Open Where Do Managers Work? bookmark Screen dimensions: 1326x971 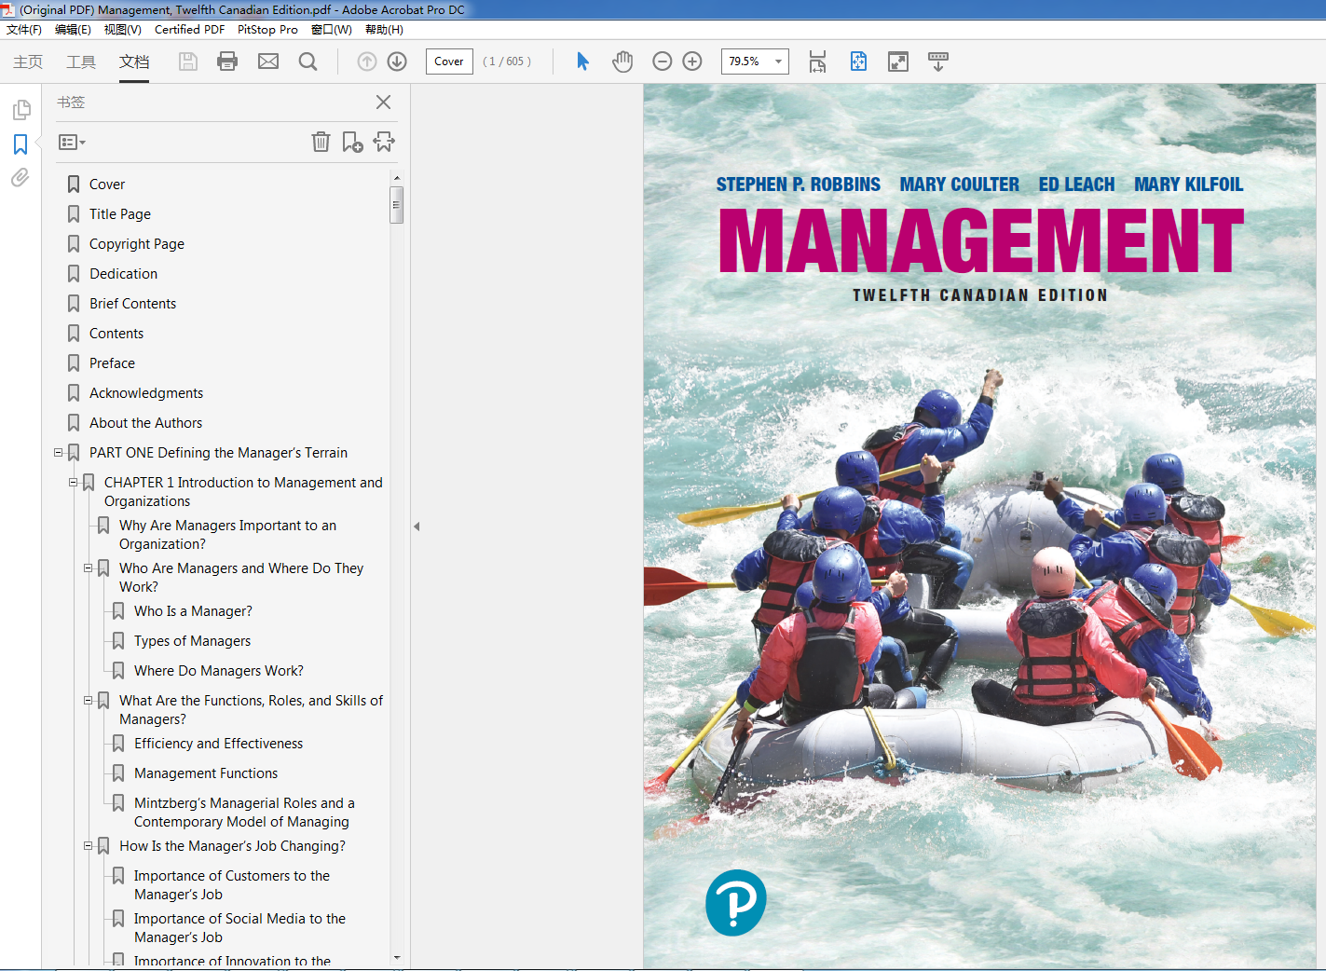pos(219,671)
